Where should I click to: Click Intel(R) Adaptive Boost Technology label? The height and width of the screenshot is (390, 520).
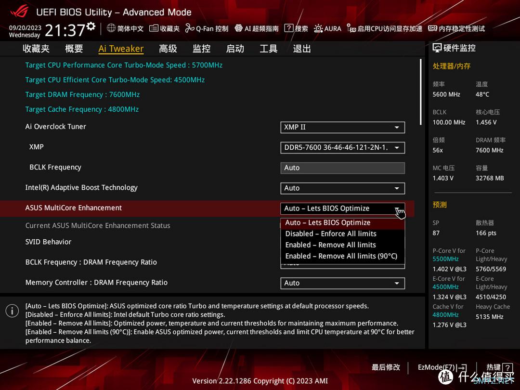pyautogui.click(x=81, y=188)
